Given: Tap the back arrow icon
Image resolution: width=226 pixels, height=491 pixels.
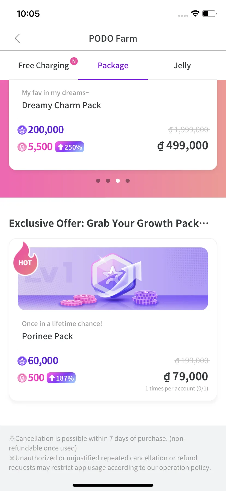Looking at the screenshot, I should point(17,39).
